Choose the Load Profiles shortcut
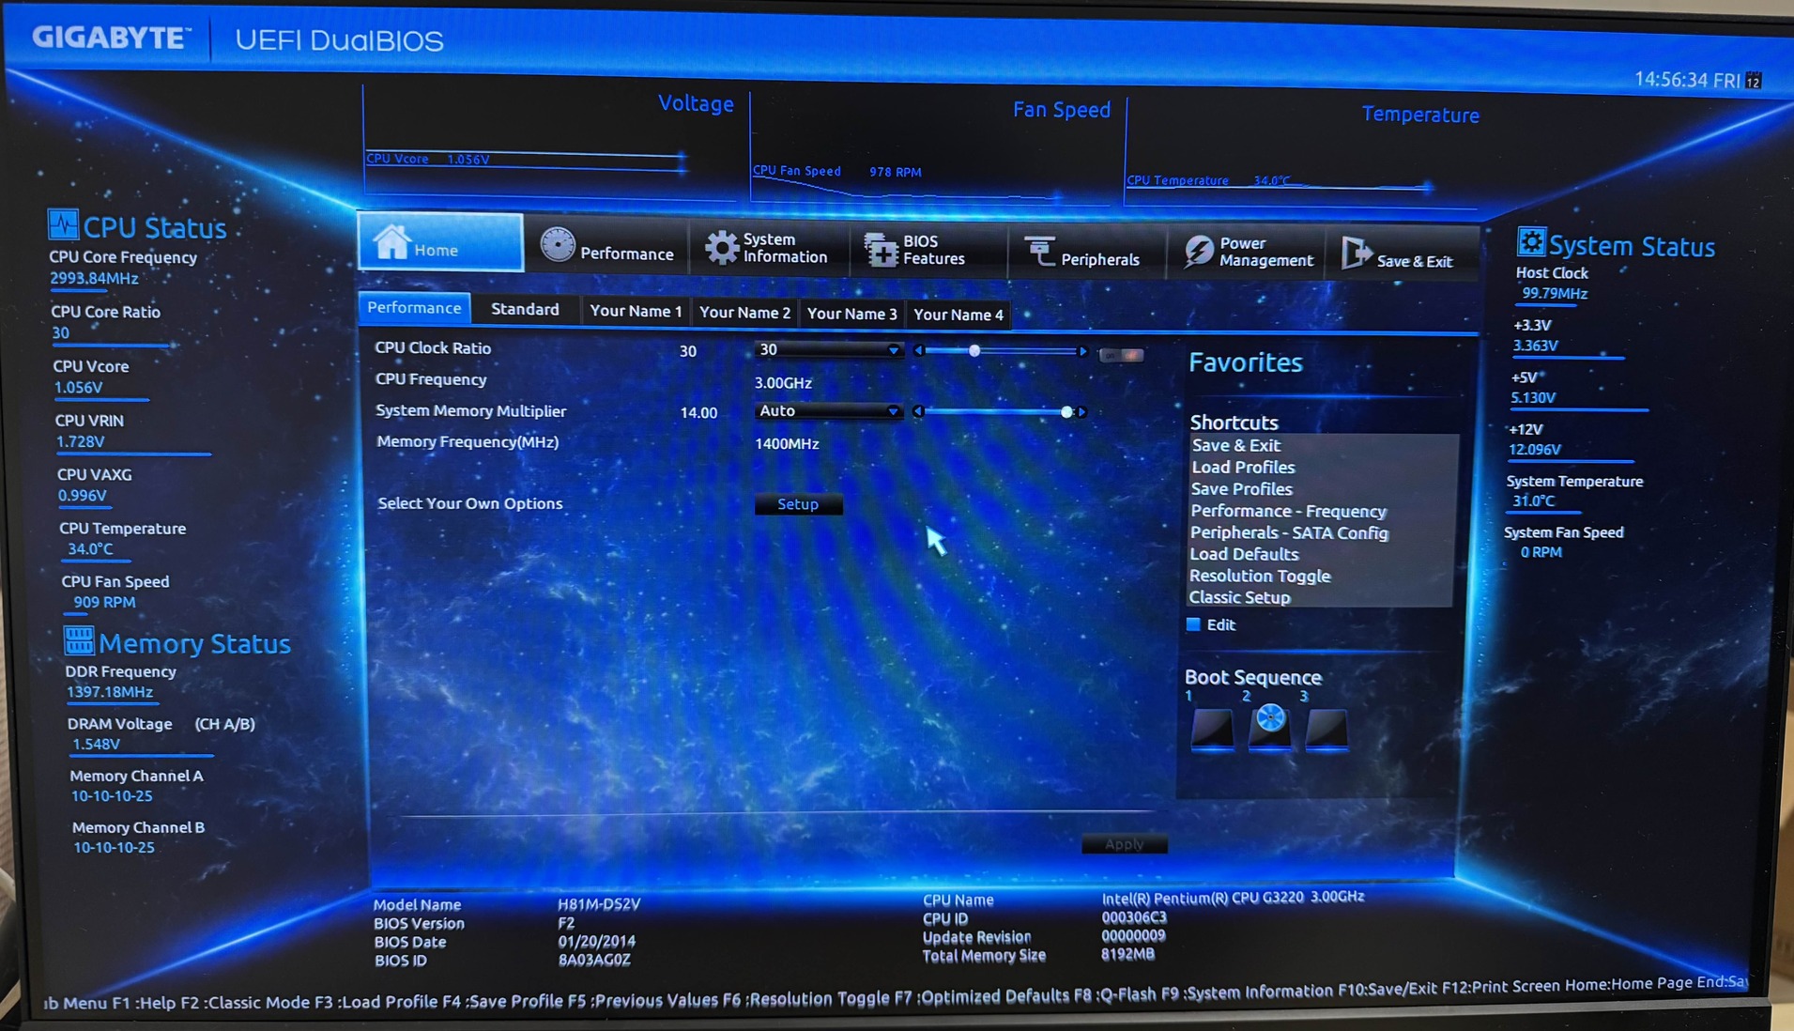Image resolution: width=1794 pixels, height=1031 pixels. coord(1243,468)
